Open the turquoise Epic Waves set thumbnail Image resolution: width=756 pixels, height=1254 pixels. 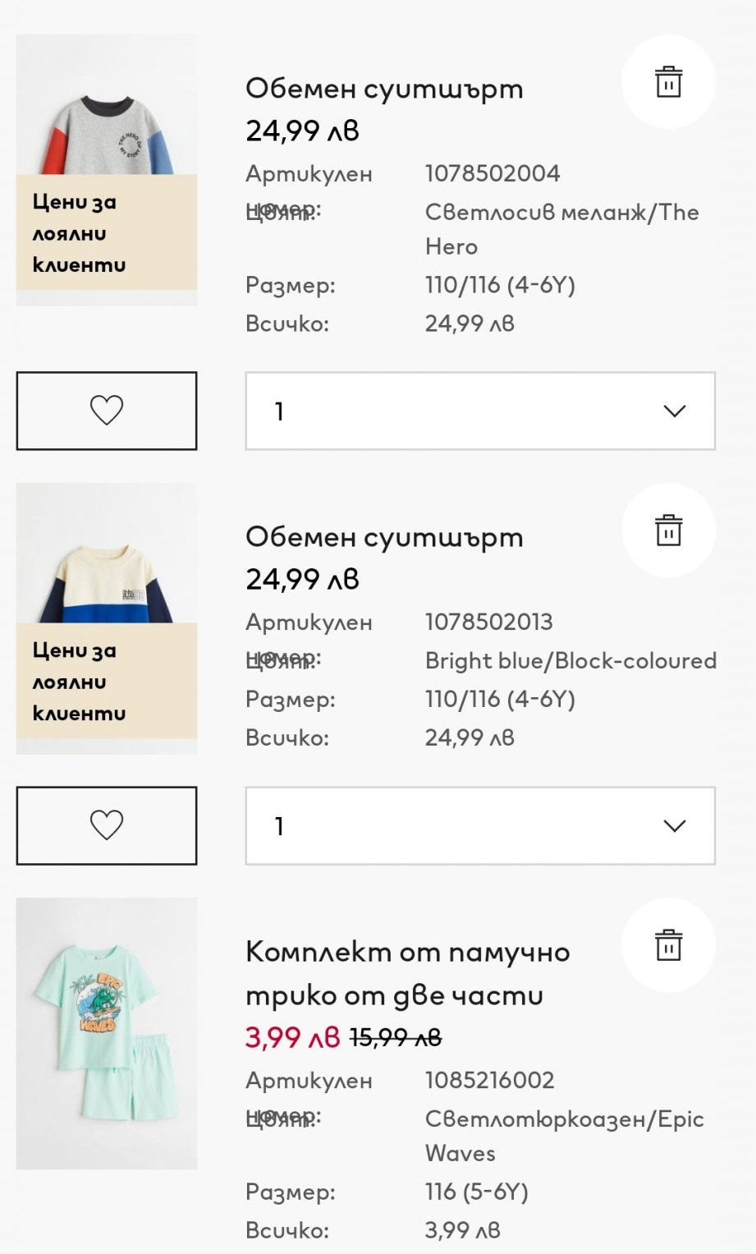[107, 1033]
